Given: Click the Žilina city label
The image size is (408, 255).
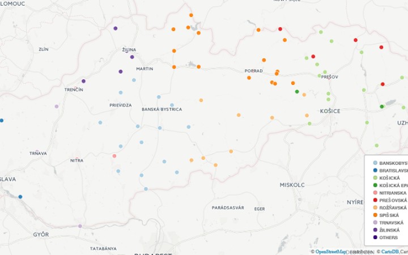Looking at the screenshot, I should [x=129, y=50].
